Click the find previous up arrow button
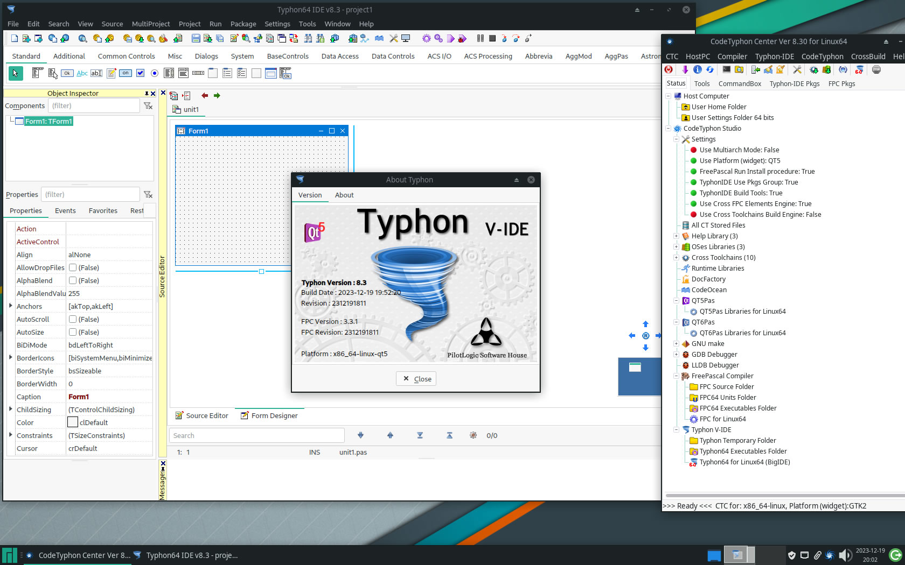The height and width of the screenshot is (565, 905). 390,435
